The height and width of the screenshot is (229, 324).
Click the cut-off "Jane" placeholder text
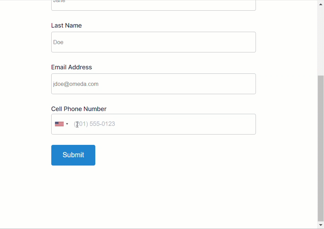59,1
